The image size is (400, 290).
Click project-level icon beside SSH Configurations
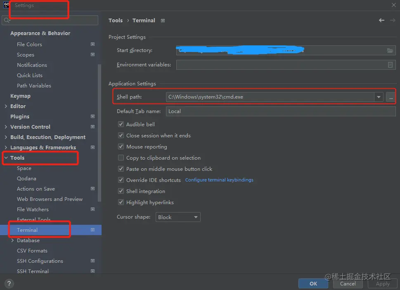[92, 261]
